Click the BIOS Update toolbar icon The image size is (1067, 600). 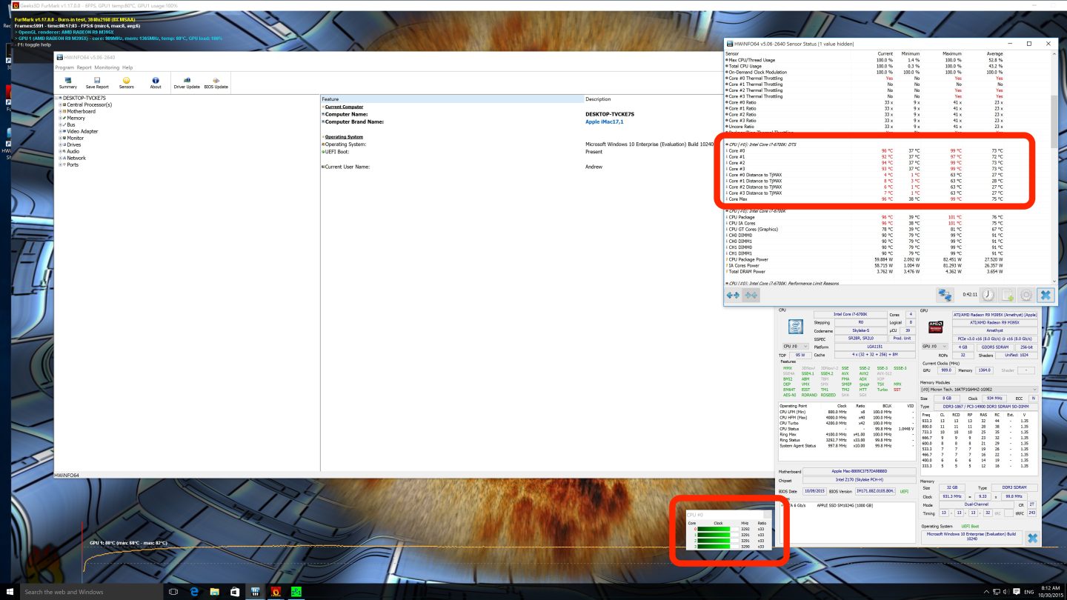[216, 81]
